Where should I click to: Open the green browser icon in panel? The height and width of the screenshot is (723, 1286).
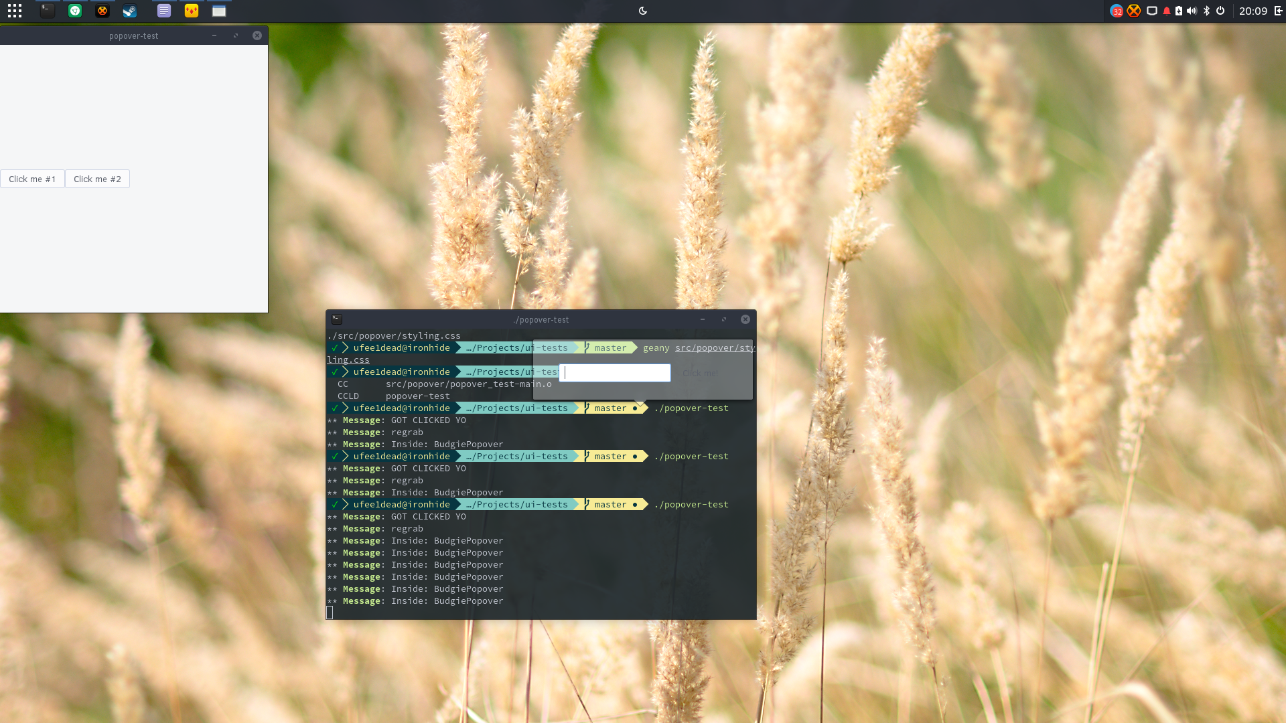[75, 11]
